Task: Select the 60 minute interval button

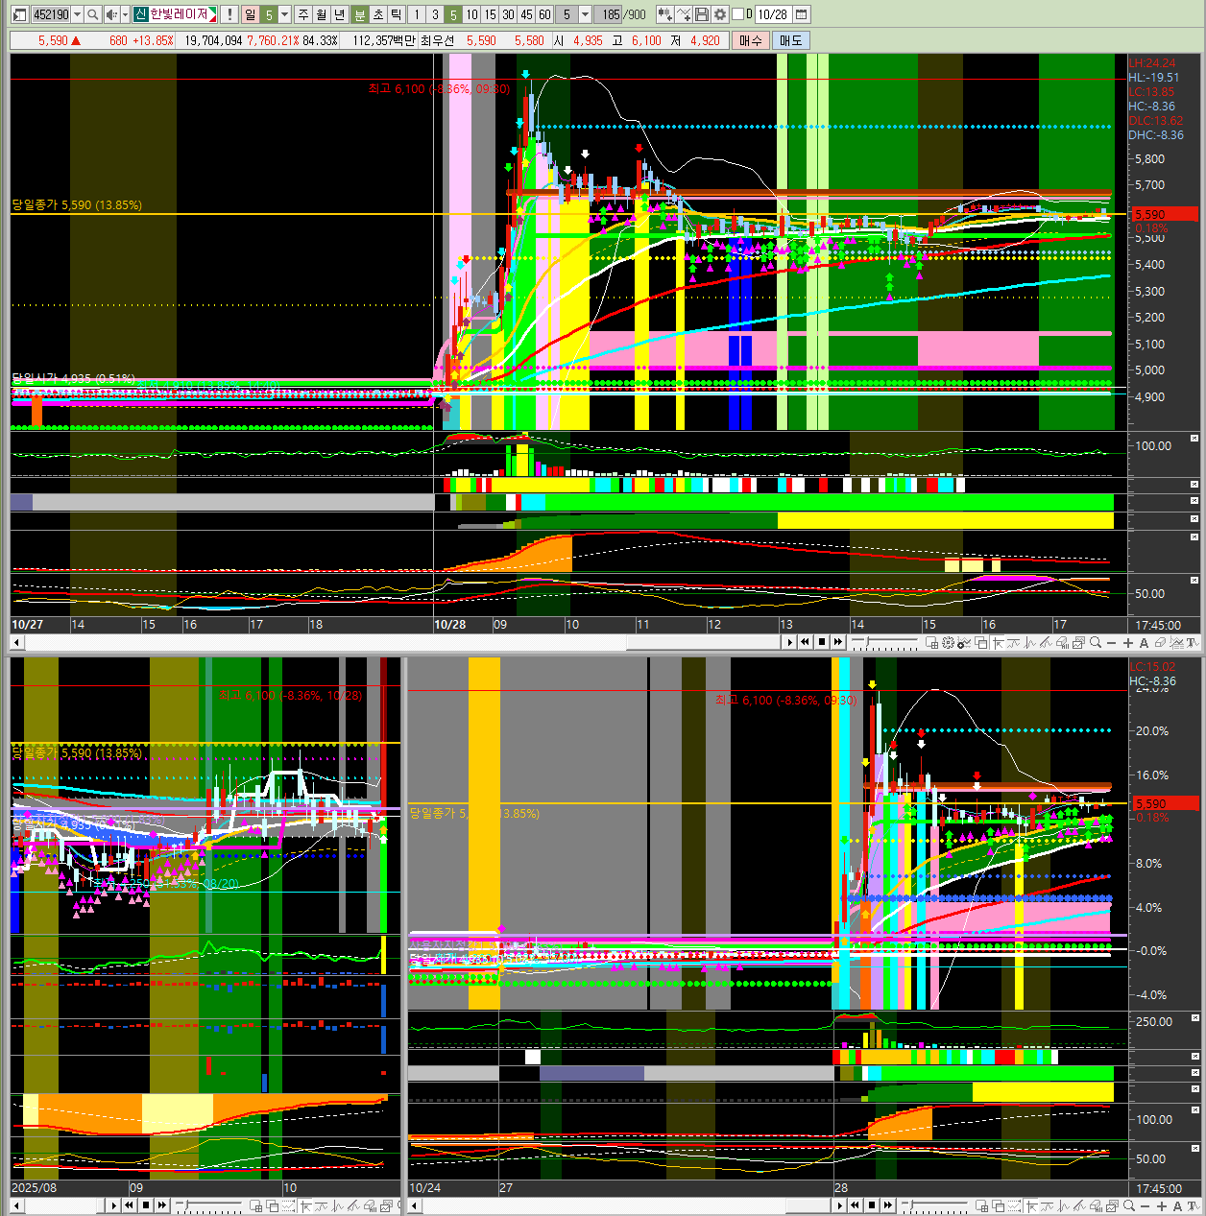Action: [544, 14]
